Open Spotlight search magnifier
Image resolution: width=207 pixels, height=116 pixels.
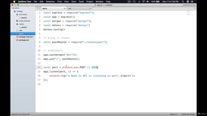coord(183,2)
